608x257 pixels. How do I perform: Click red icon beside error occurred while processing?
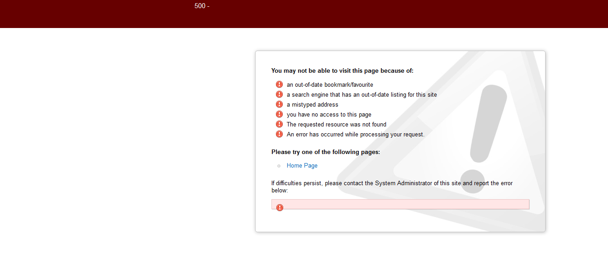(279, 134)
